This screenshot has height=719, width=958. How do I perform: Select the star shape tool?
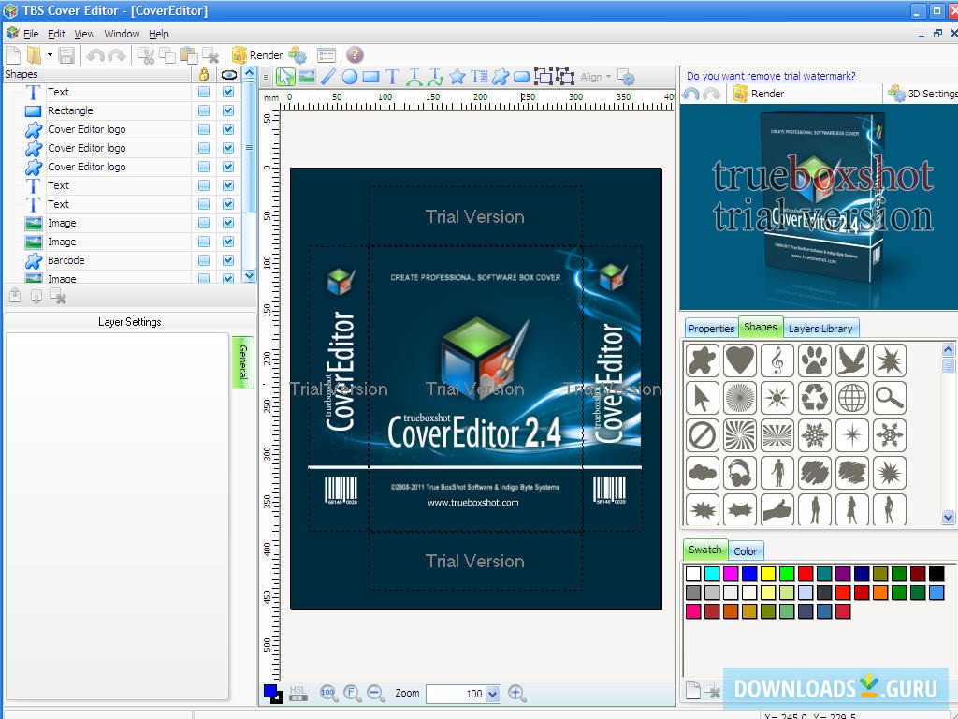[457, 77]
